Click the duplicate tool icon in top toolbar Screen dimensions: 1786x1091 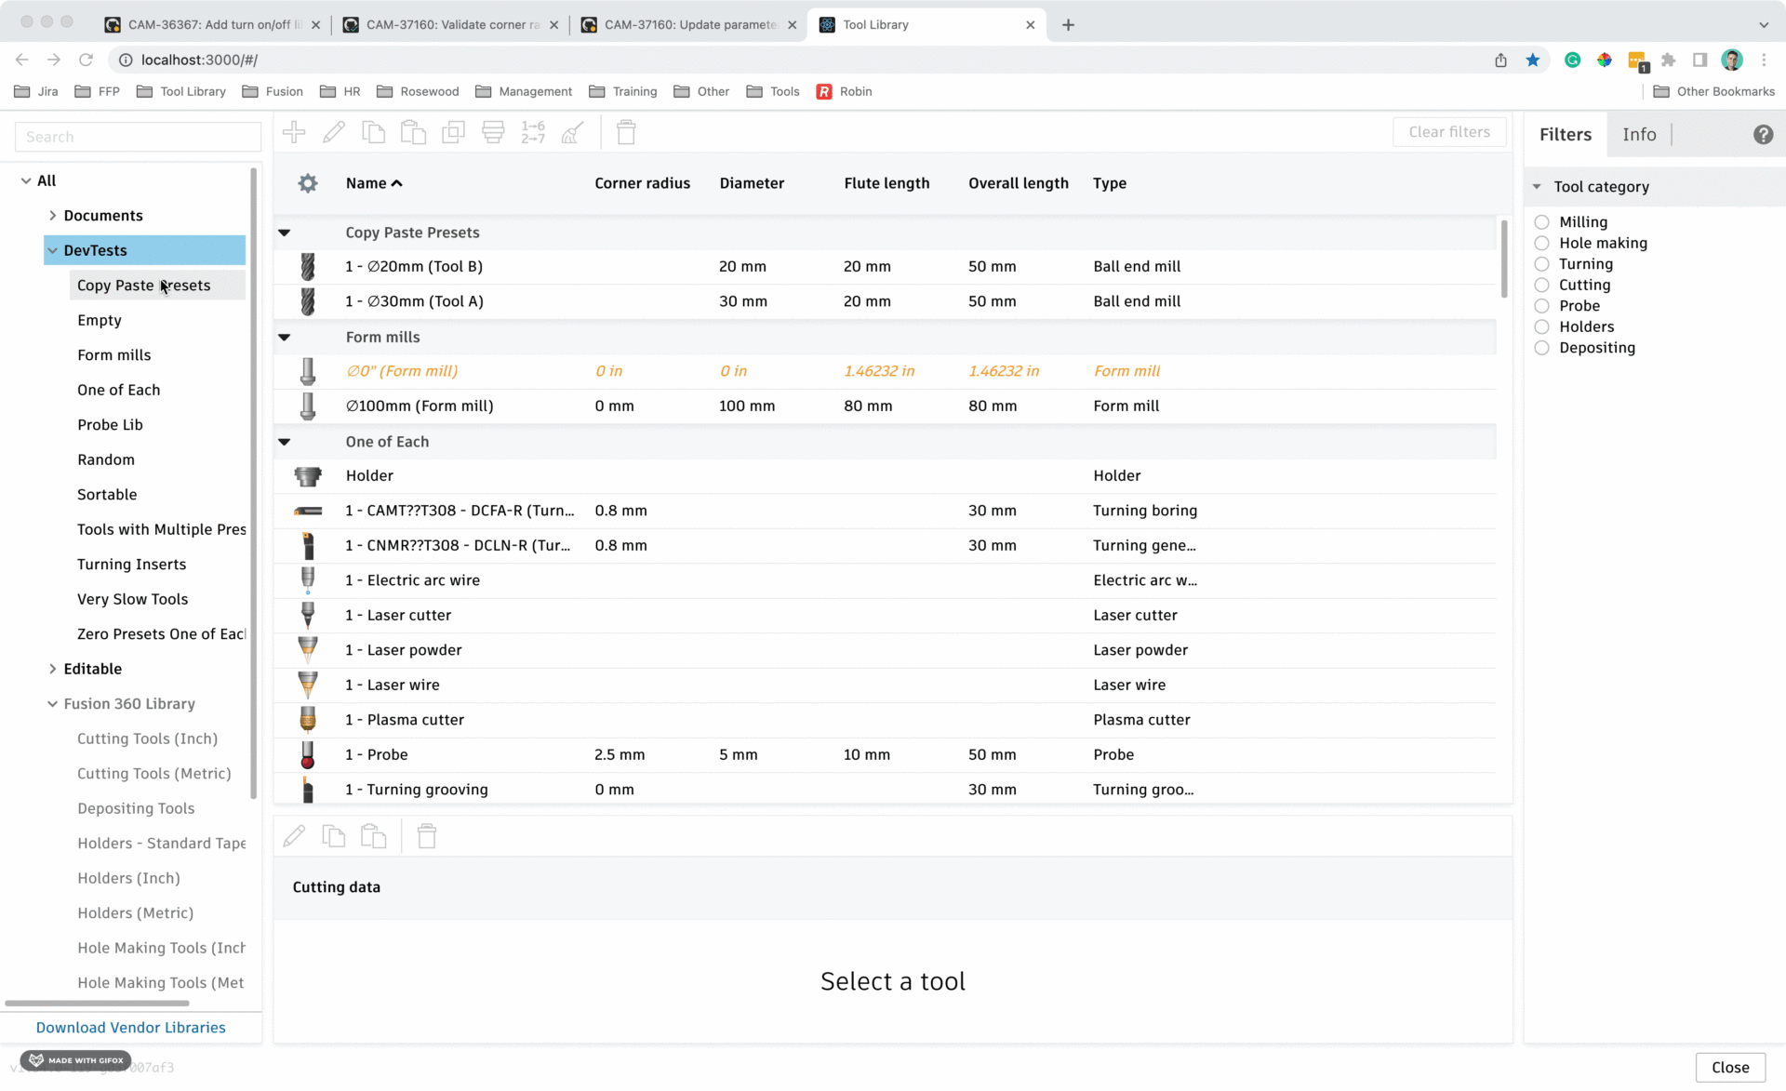[x=453, y=132]
